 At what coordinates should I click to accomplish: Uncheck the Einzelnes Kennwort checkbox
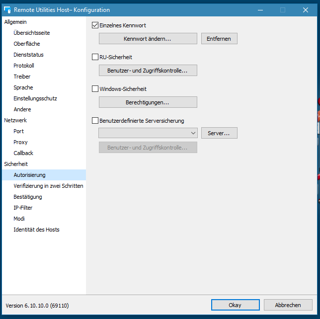click(x=95, y=25)
